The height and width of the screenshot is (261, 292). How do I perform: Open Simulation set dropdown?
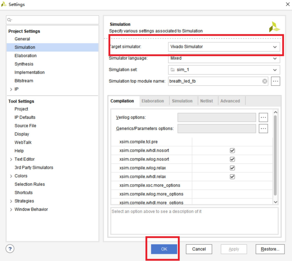[x=275, y=70]
